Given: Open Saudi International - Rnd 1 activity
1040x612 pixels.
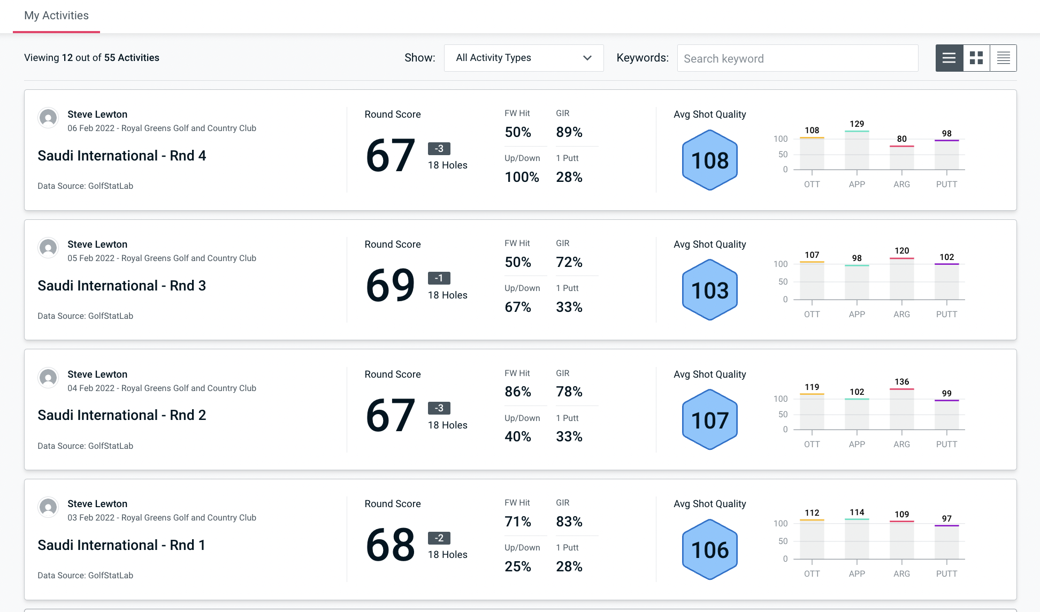Looking at the screenshot, I should coord(121,545).
